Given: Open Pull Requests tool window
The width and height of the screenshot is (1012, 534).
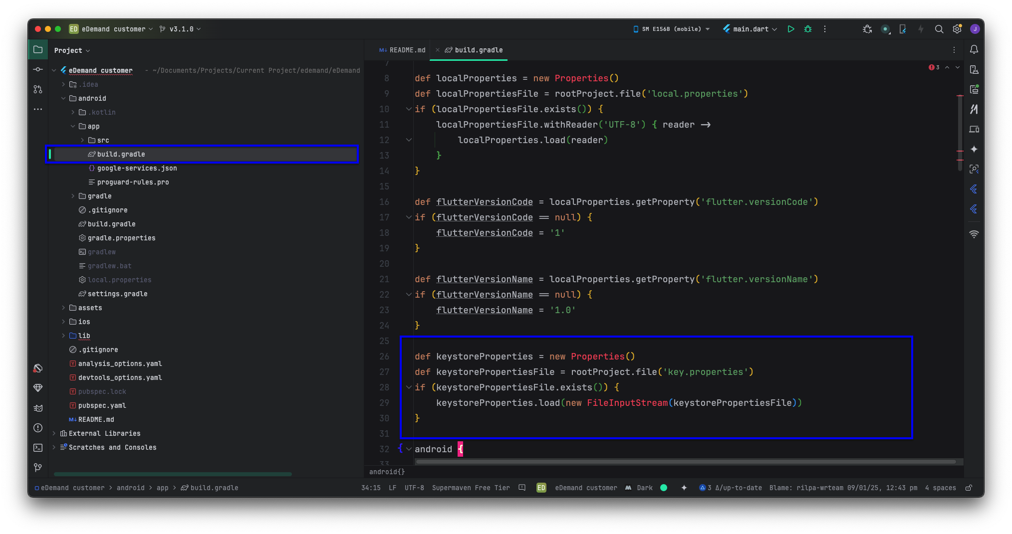Looking at the screenshot, I should pos(38,89).
